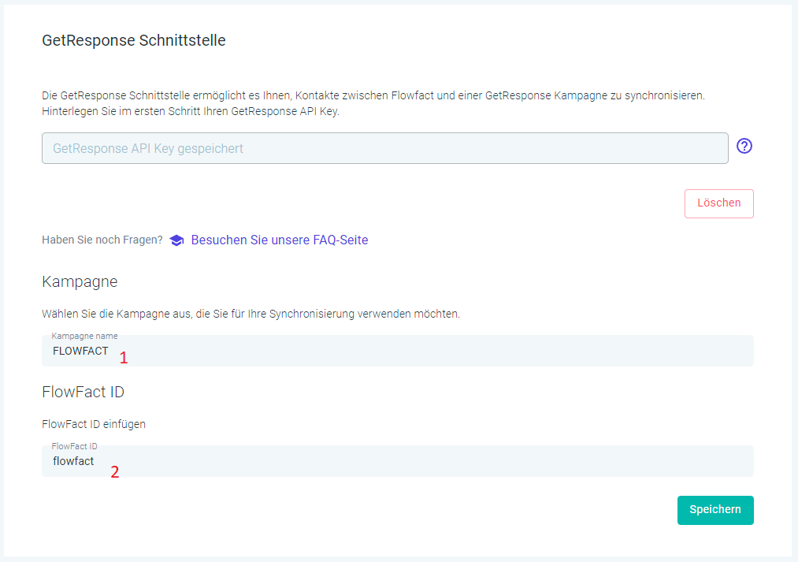Click the red annotation number 1
Image resolution: width=798 pixels, height=562 pixels.
(x=124, y=358)
